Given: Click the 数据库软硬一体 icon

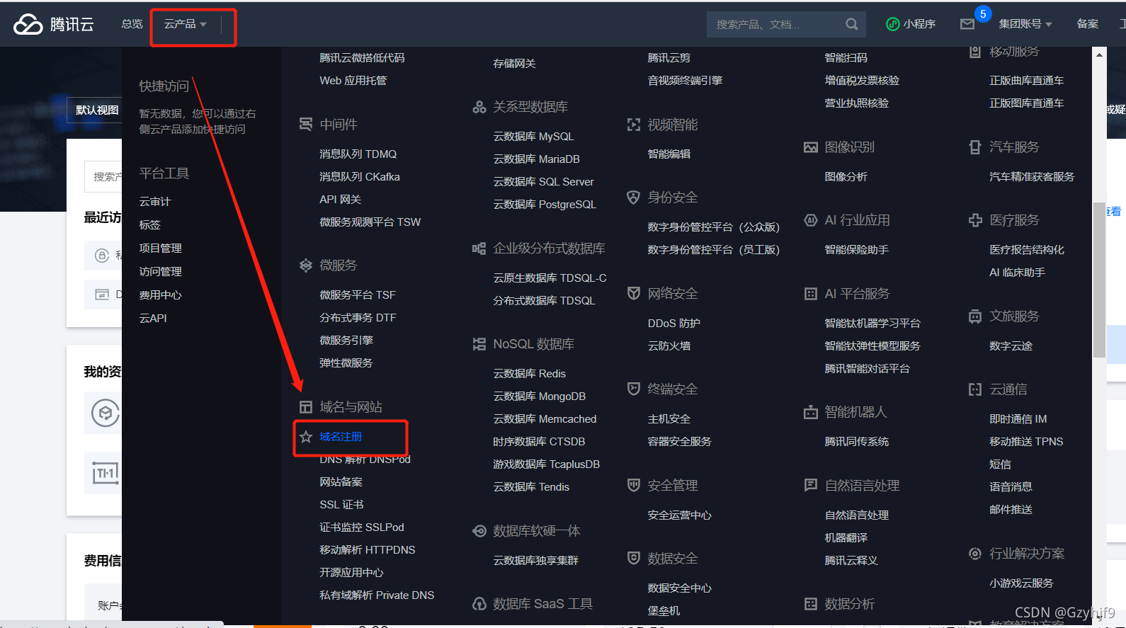Looking at the screenshot, I should (479, 531).
